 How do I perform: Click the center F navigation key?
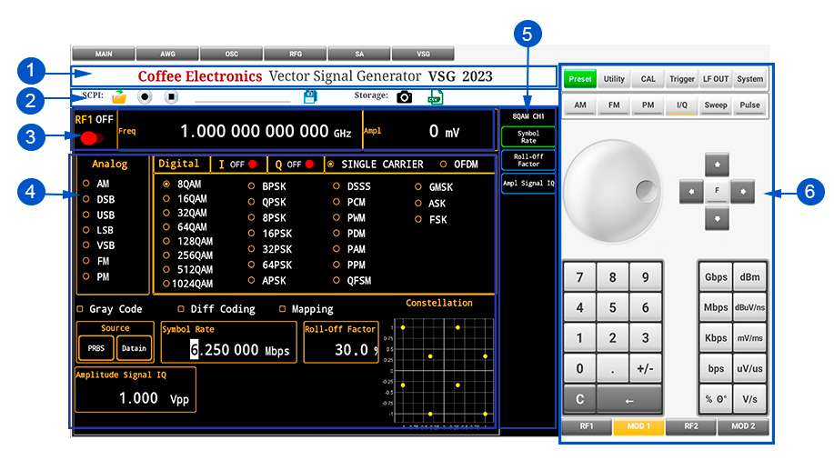(717, 191)
